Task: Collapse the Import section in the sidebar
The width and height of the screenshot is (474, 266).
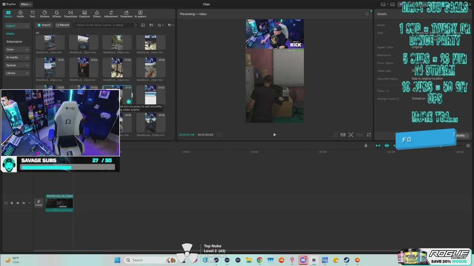Action: [x=17, y=26]
